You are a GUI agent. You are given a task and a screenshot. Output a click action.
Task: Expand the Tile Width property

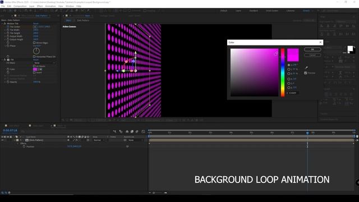point(5,30)
